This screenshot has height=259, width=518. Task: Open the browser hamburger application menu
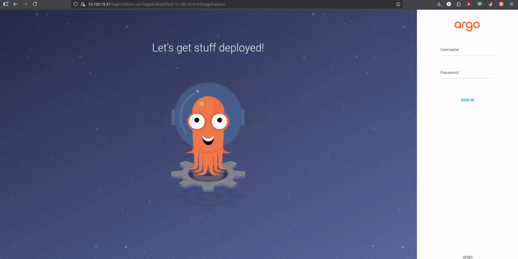pos(511,4)
